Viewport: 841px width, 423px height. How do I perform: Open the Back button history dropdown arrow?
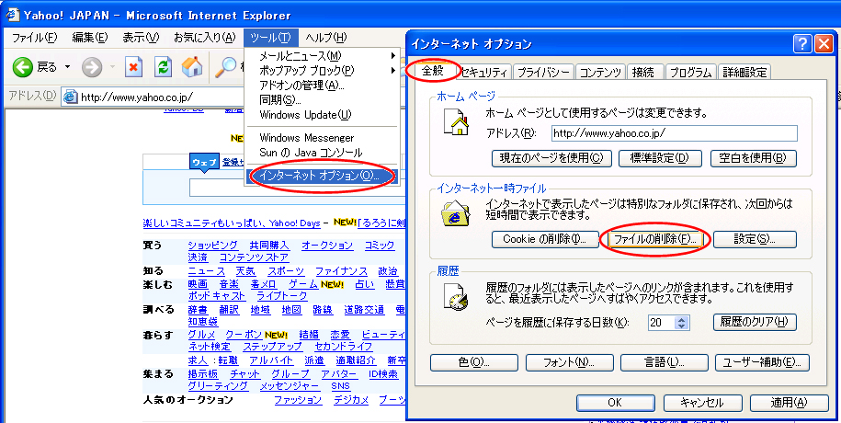pos(65,67)
